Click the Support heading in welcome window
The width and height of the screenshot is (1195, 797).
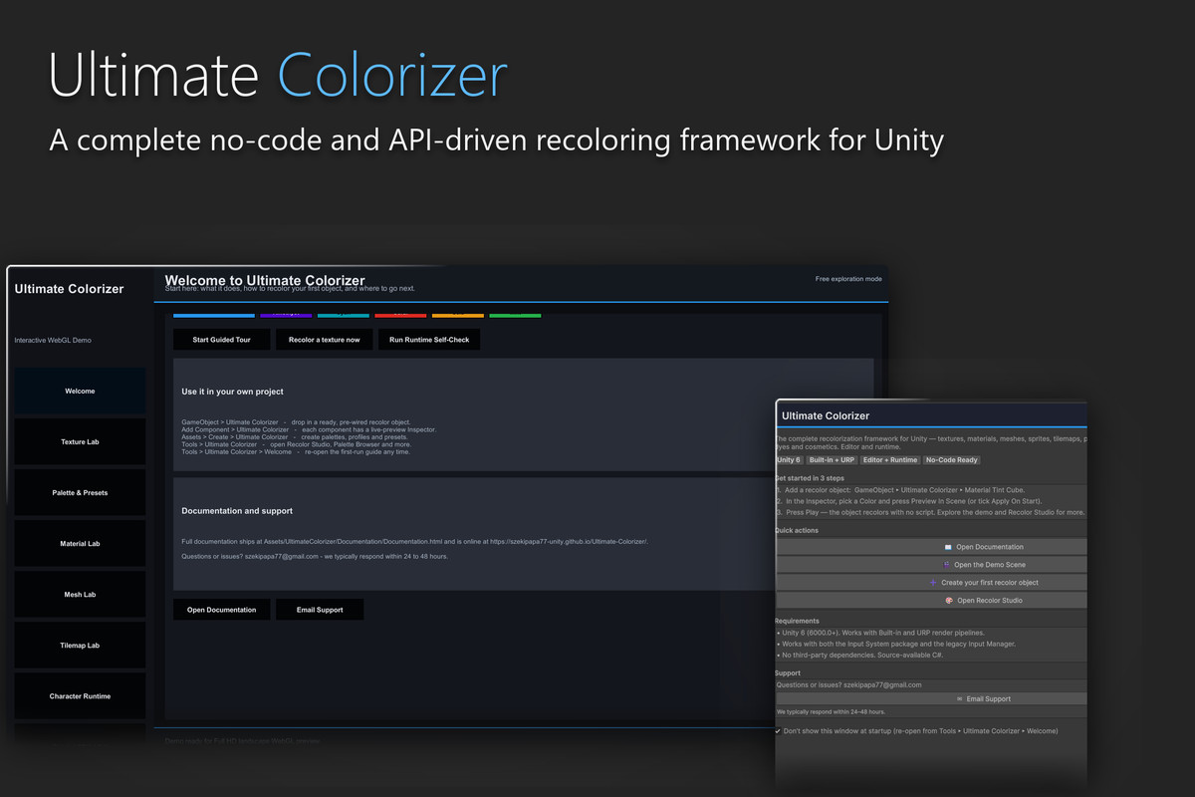788,673
